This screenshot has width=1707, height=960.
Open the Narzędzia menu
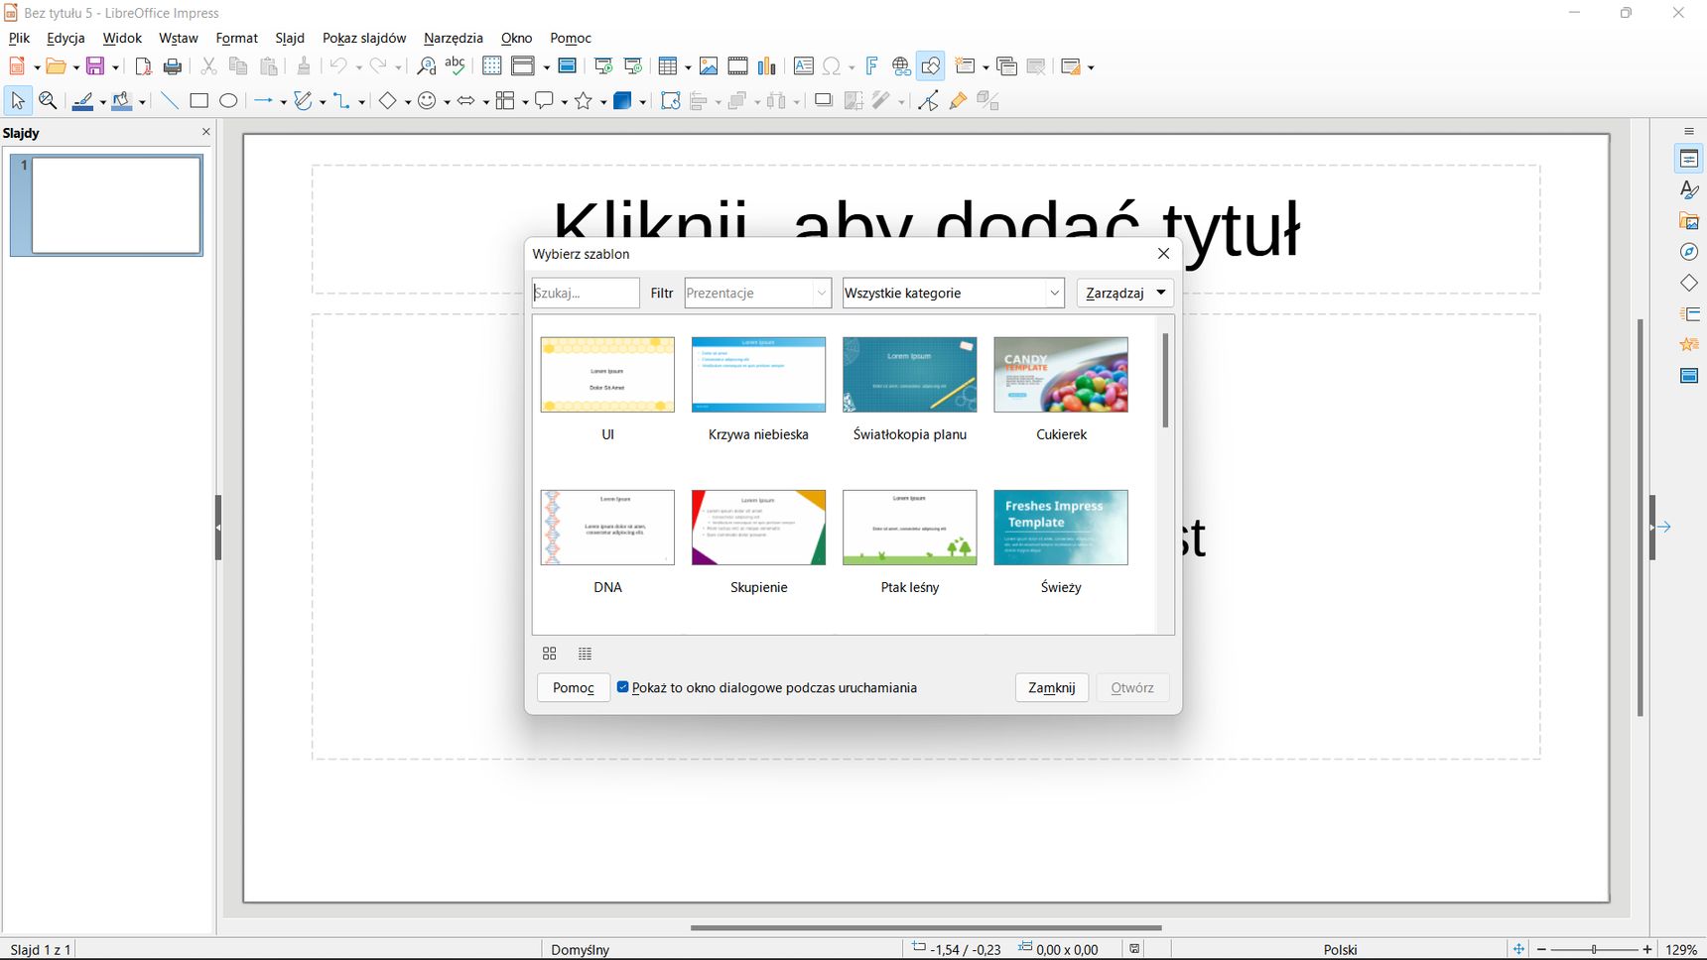click(454, 38)
